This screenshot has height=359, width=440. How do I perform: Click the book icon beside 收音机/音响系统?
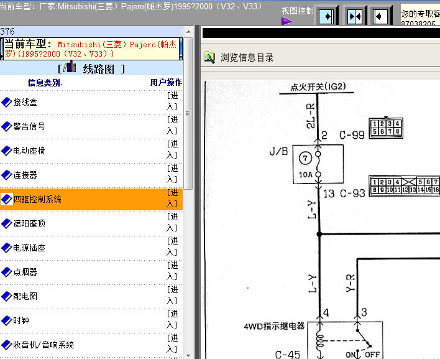pyautogui.click(x=6, y=345)
